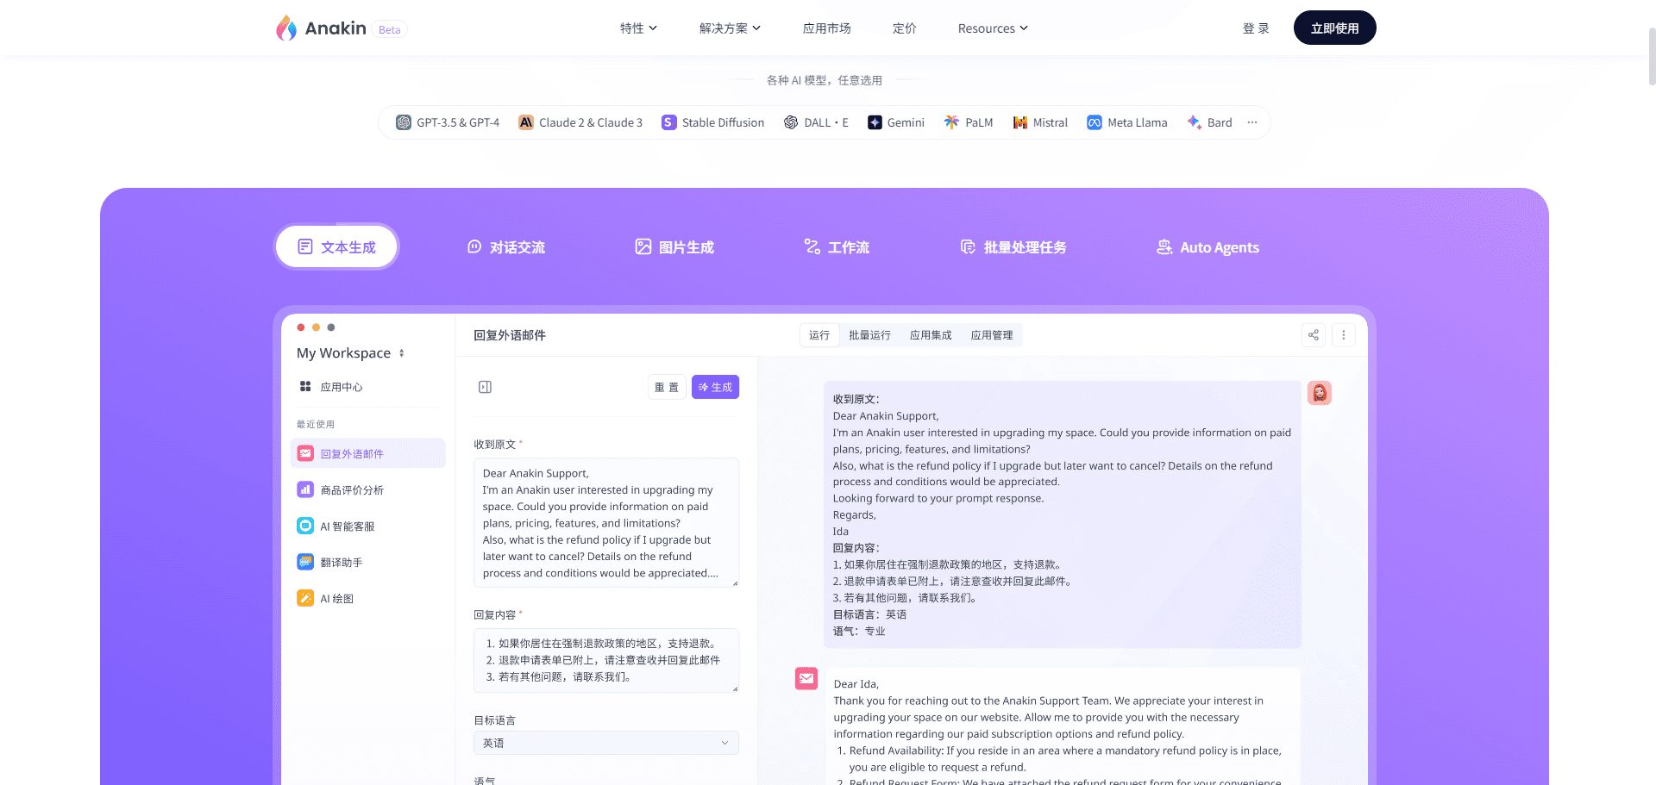Image resolution: width=1656 pixels, height=785 pixels.
Task: Click the share icon in app header
Action: coord(1314,335)
